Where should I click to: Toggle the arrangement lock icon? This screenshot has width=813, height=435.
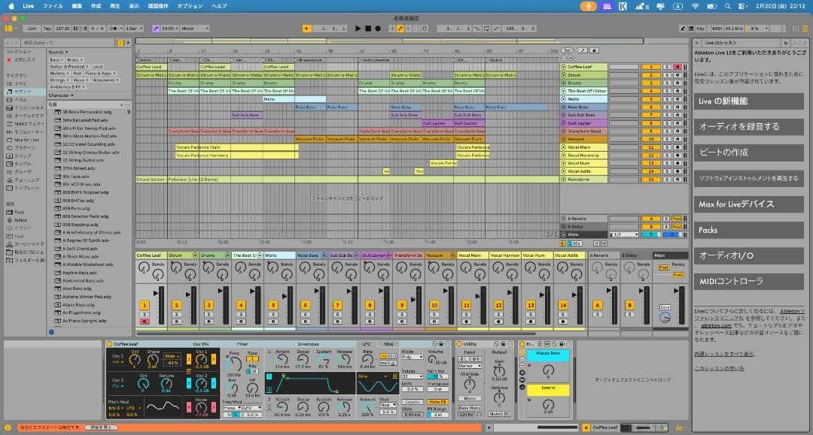594,50
